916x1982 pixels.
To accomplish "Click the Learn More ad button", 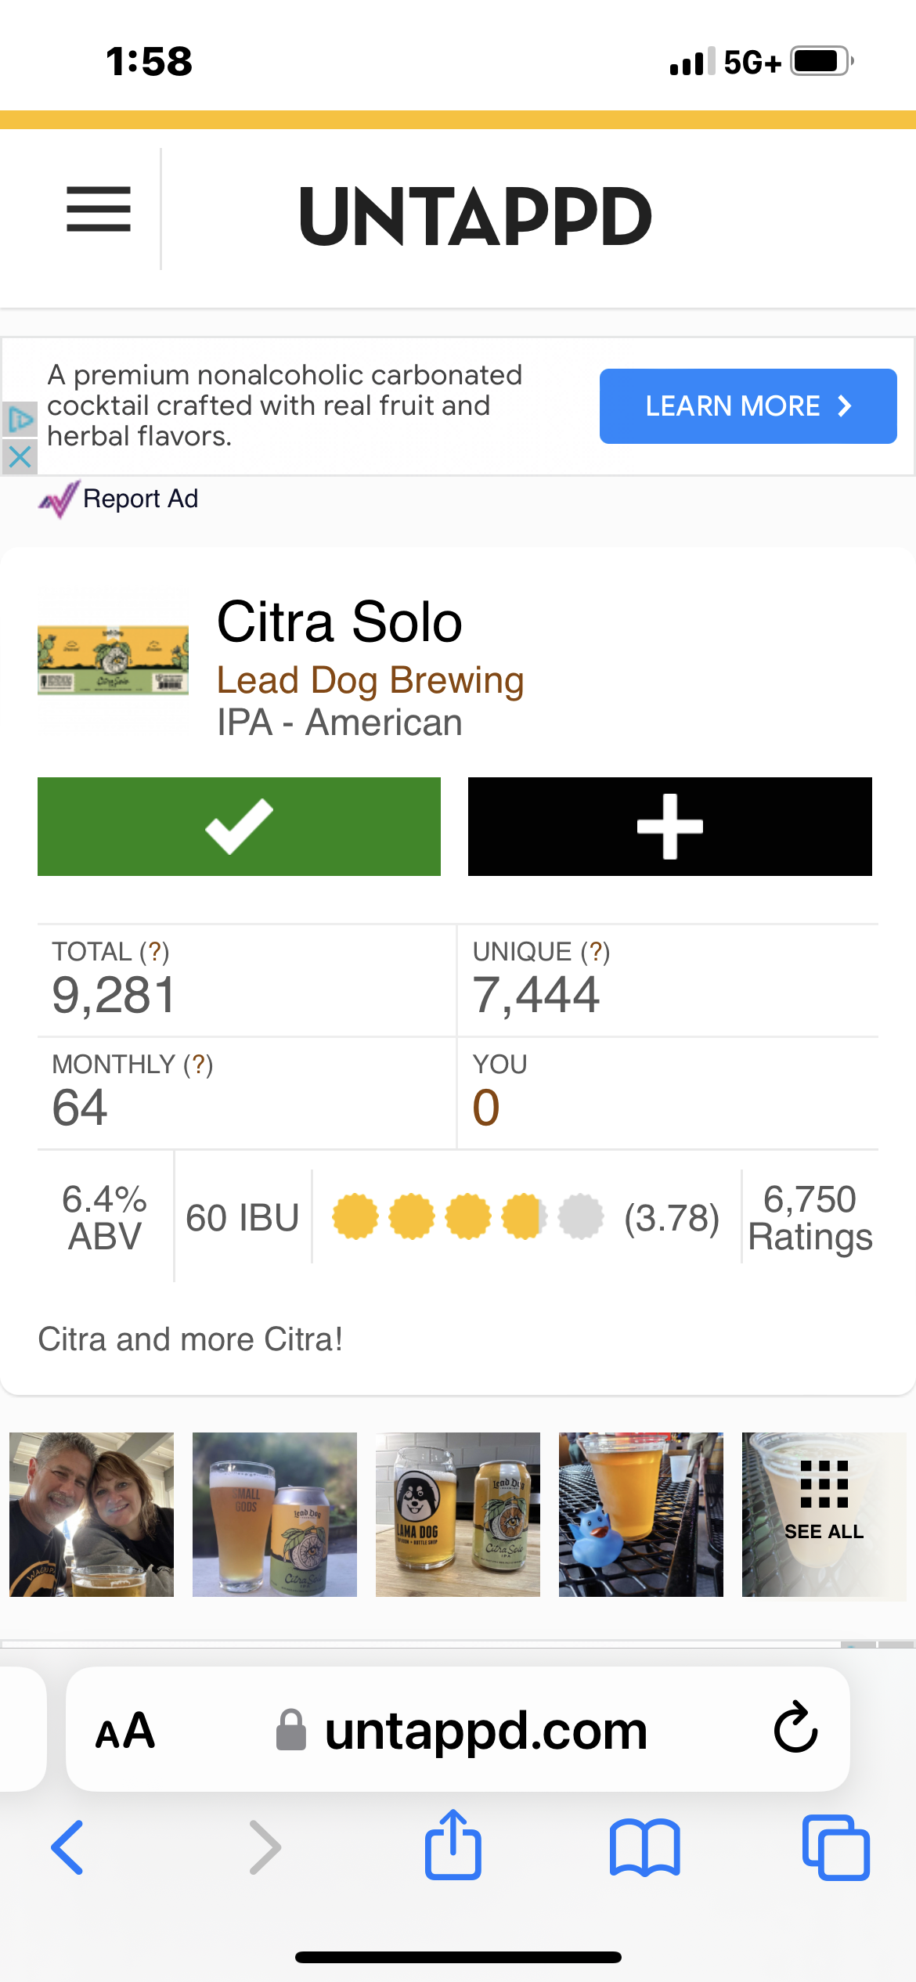I will coord(748,406).
